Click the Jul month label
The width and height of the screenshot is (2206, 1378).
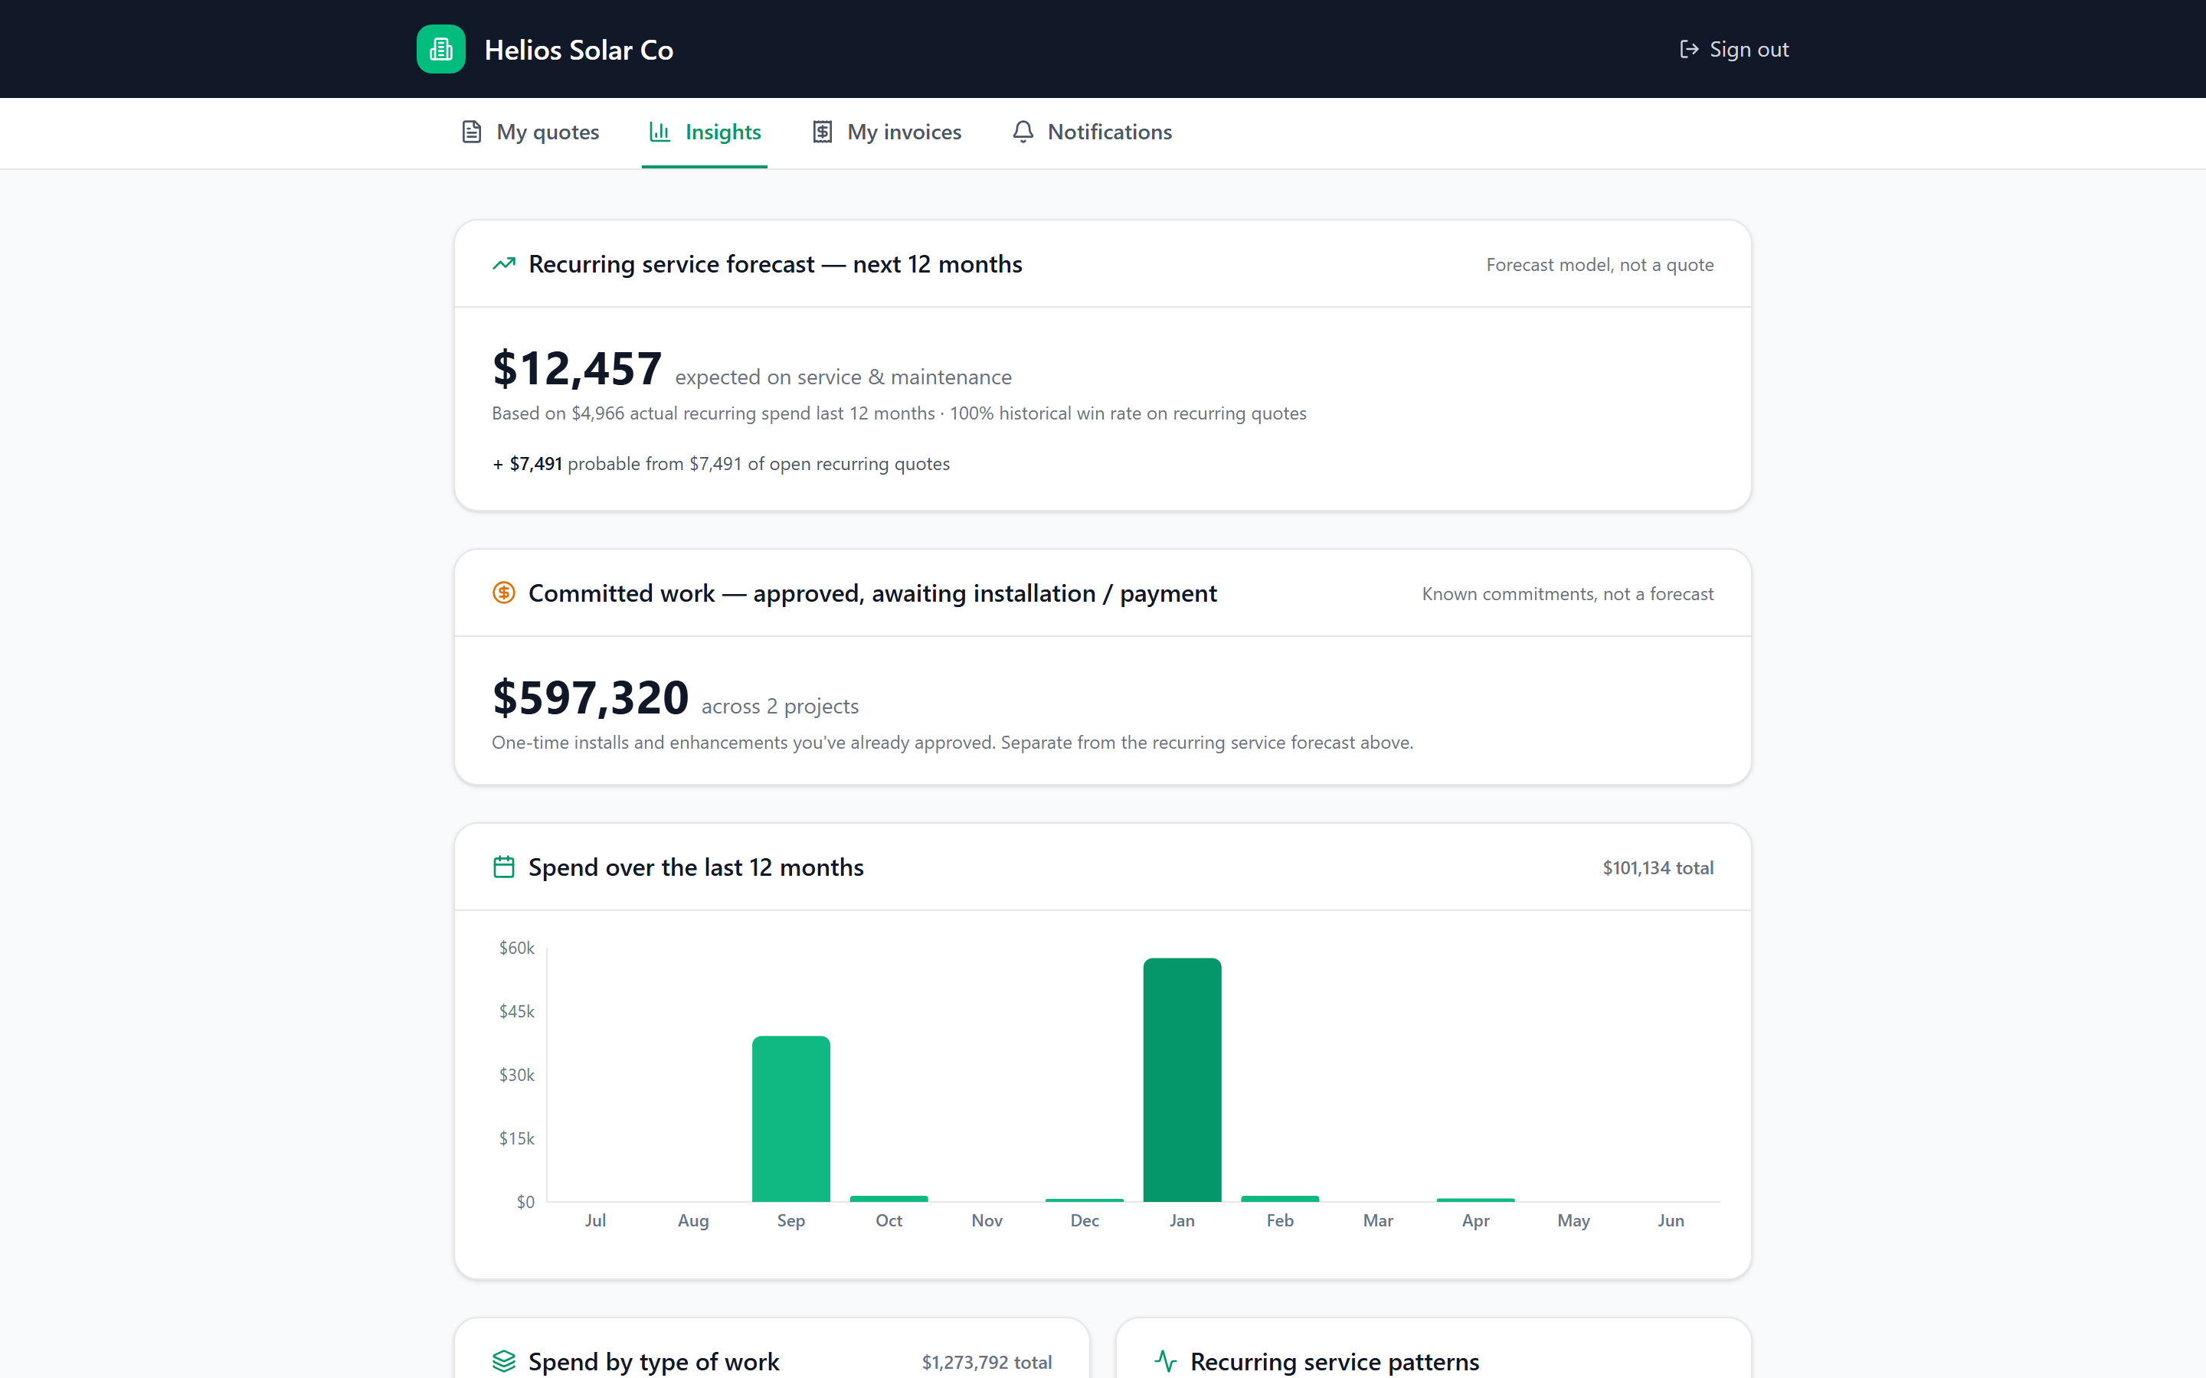[x=595, y=1220]
